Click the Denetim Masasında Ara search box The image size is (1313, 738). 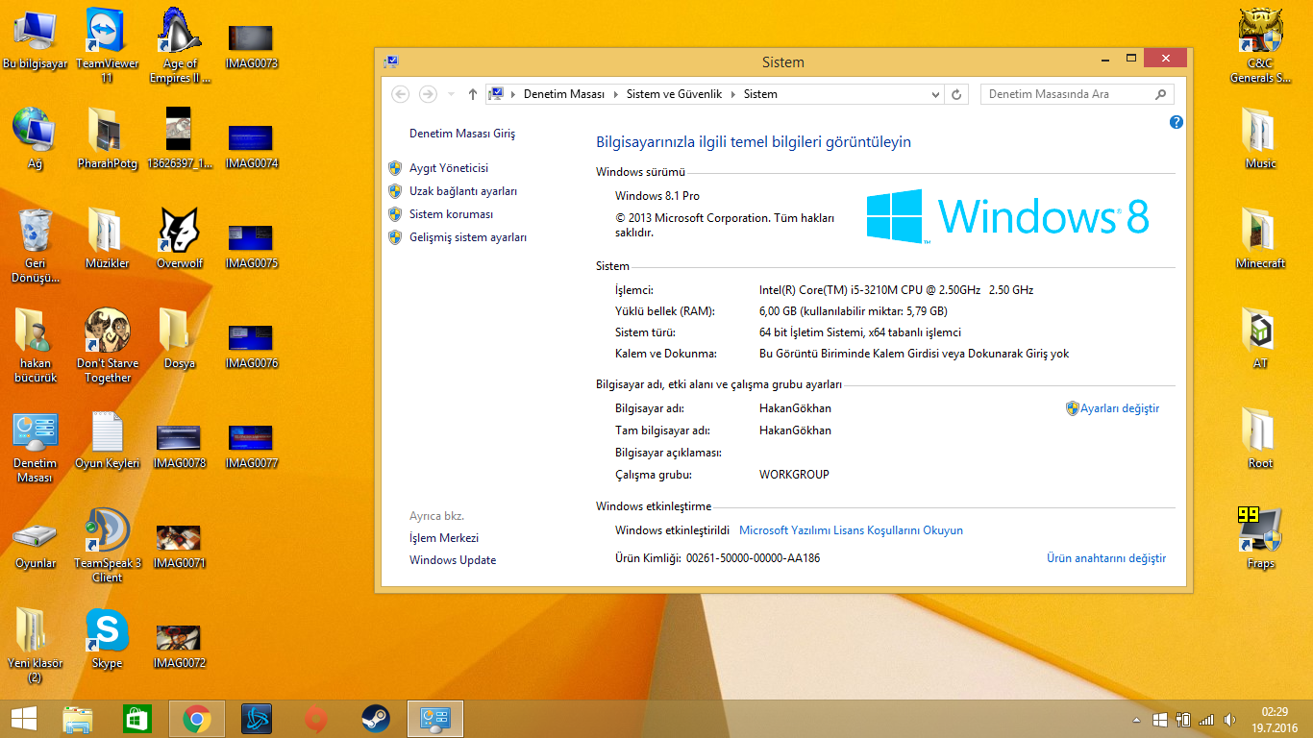[x=1078, y=94]
